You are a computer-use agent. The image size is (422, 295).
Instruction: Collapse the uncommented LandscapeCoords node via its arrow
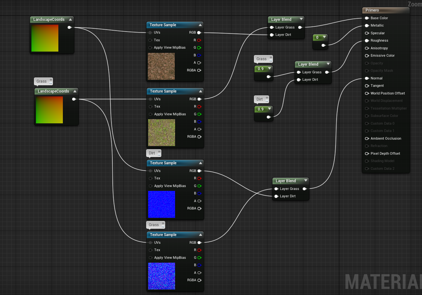(x=70, y=20)
